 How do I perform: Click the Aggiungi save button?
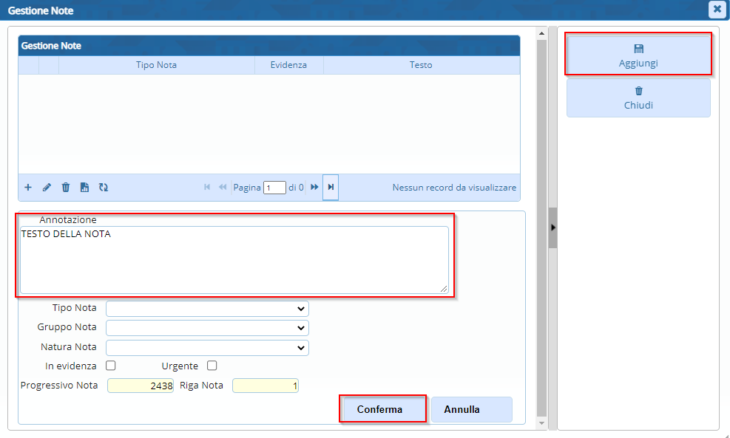pyautogui.click(x=638, y=55)
